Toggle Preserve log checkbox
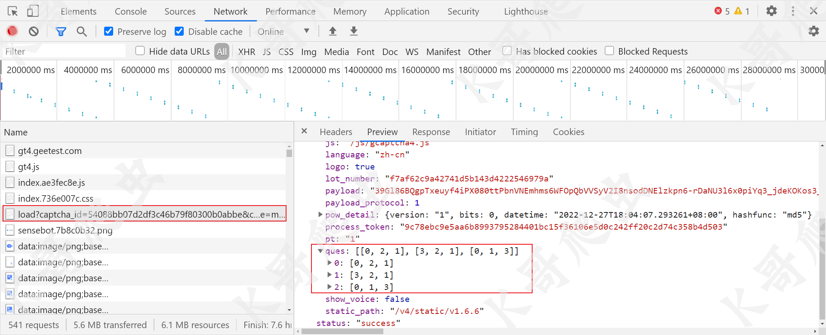Image resolution: width=826 pixels, height=335 pixels. pos(109,31)
